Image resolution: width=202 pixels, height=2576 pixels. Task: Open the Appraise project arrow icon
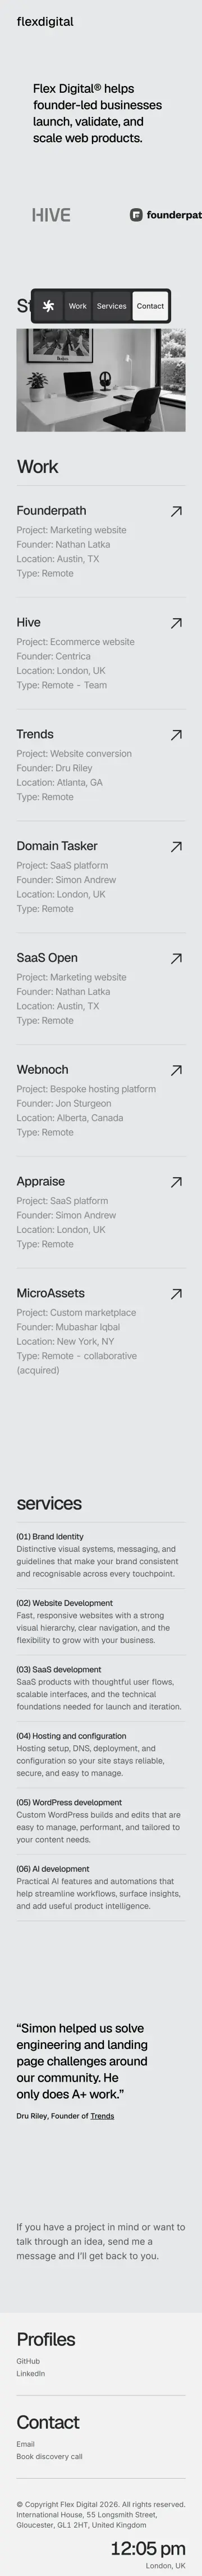click(176, 1182)
